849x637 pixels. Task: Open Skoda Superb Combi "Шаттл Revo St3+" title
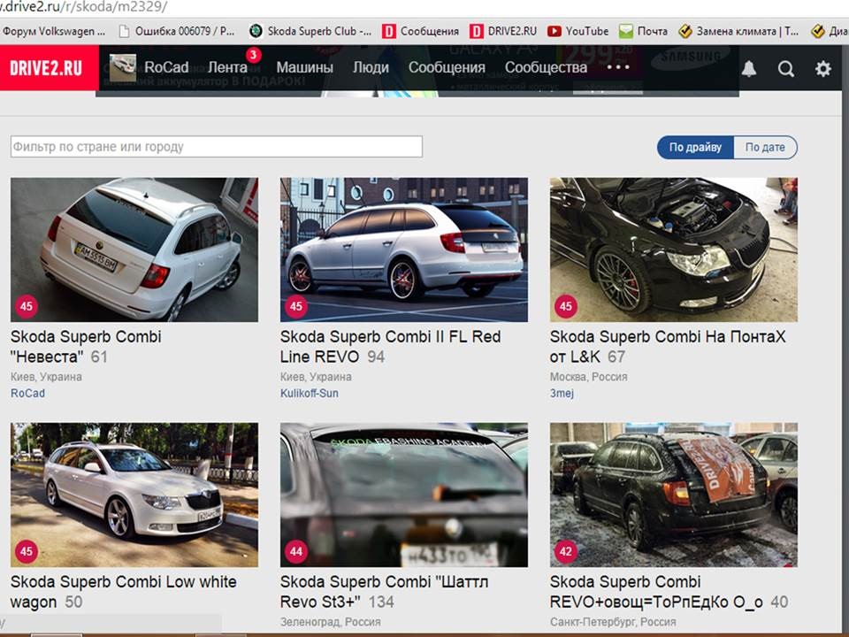[x=384, y=592]
